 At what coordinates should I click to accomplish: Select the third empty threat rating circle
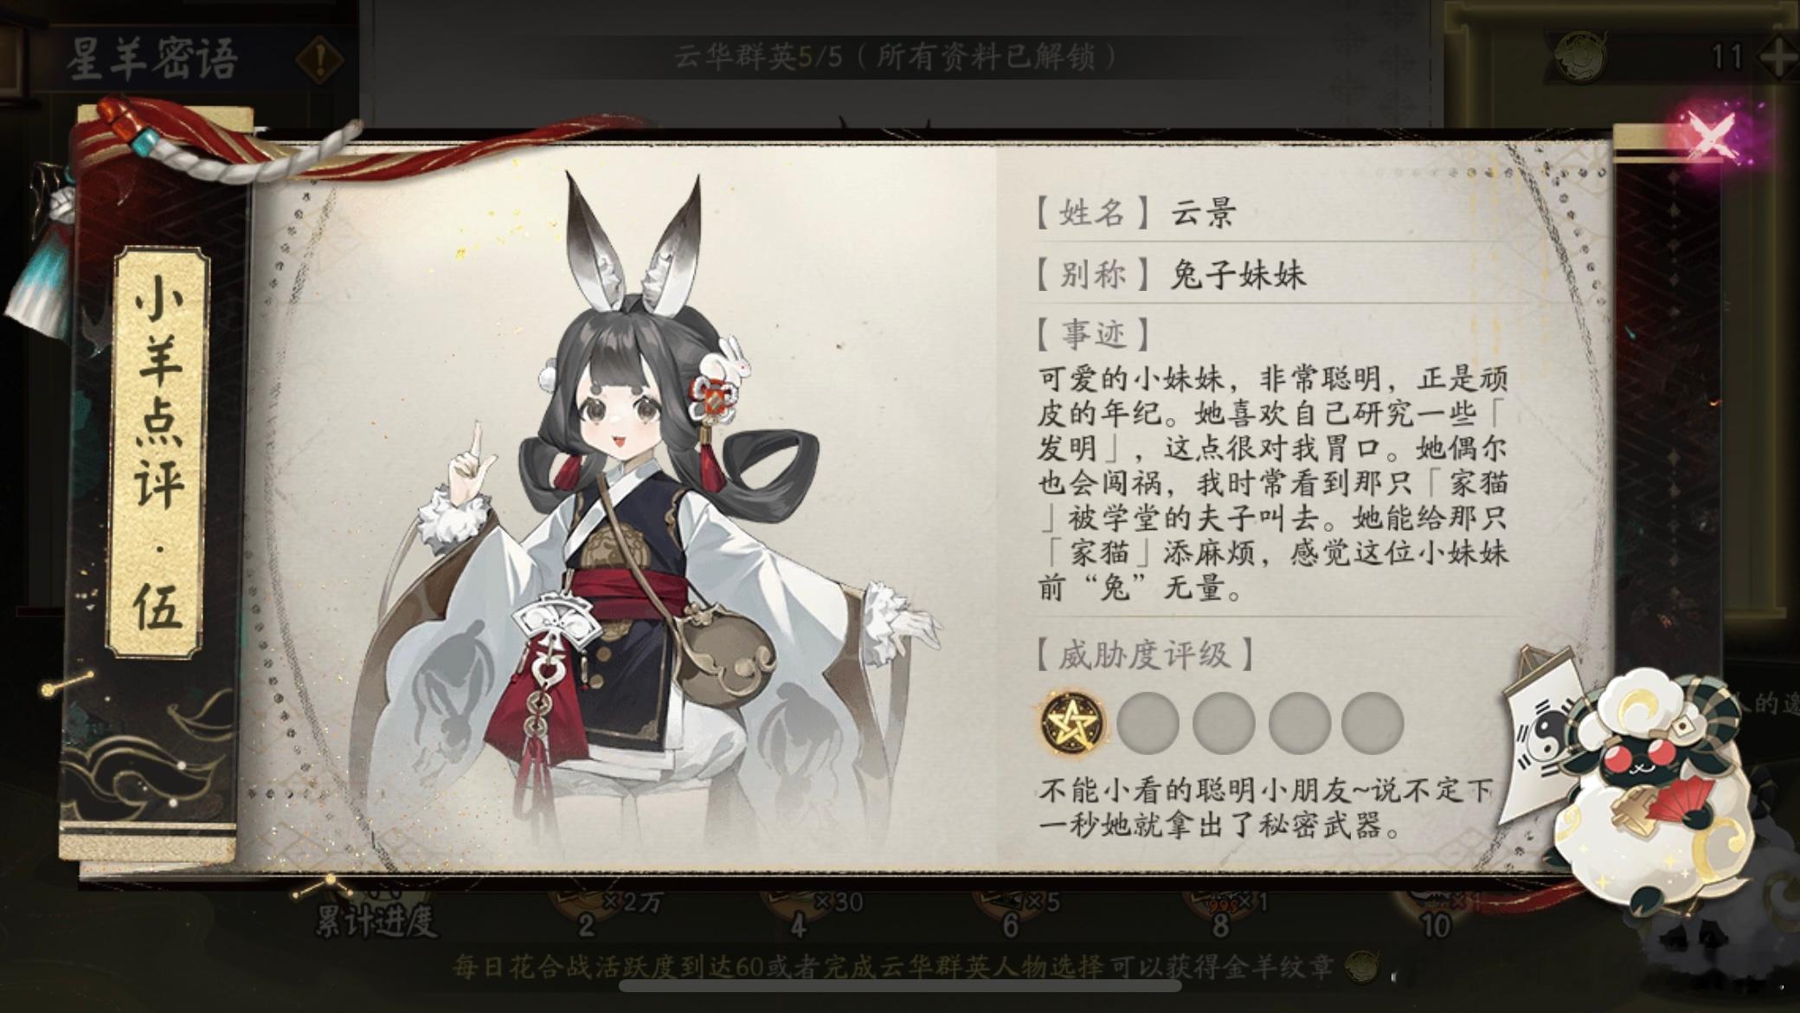[1224, 723]
